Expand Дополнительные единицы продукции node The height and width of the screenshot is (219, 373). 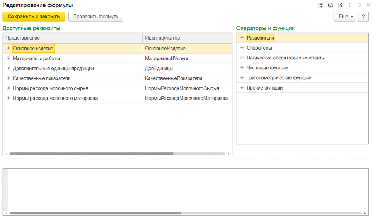(x=8, y=68)
